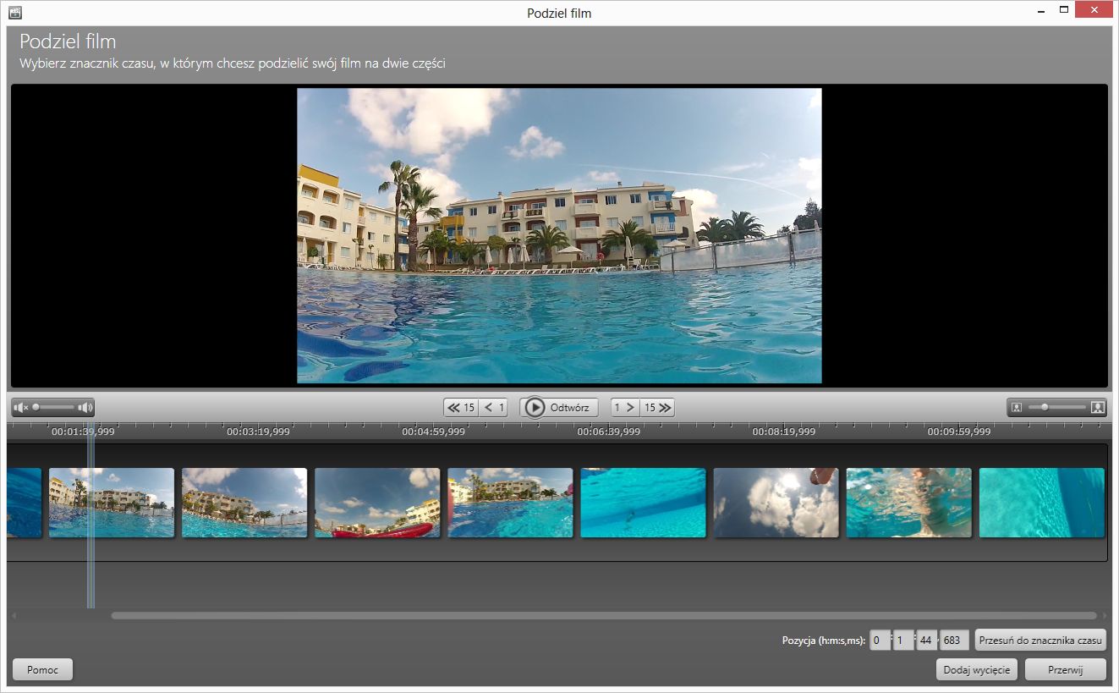Click the 00:08:19,999 timeline ruler mark
The height and width of the screenshot is (693, 1119).
point(784,432)
